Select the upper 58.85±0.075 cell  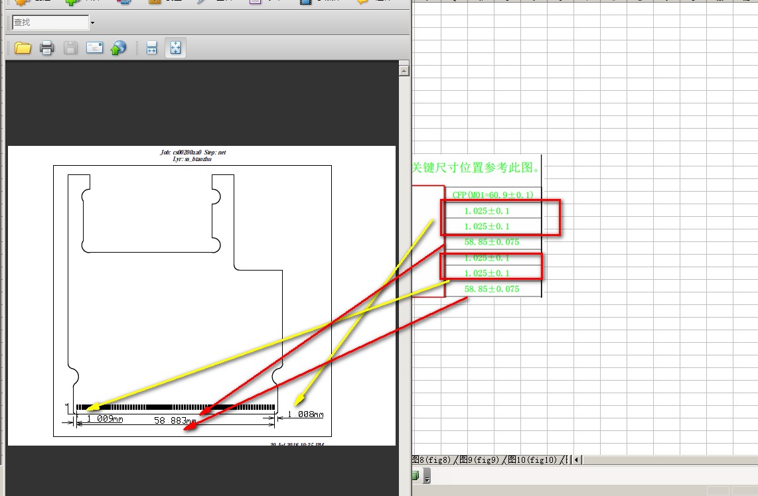pos(493,242)
